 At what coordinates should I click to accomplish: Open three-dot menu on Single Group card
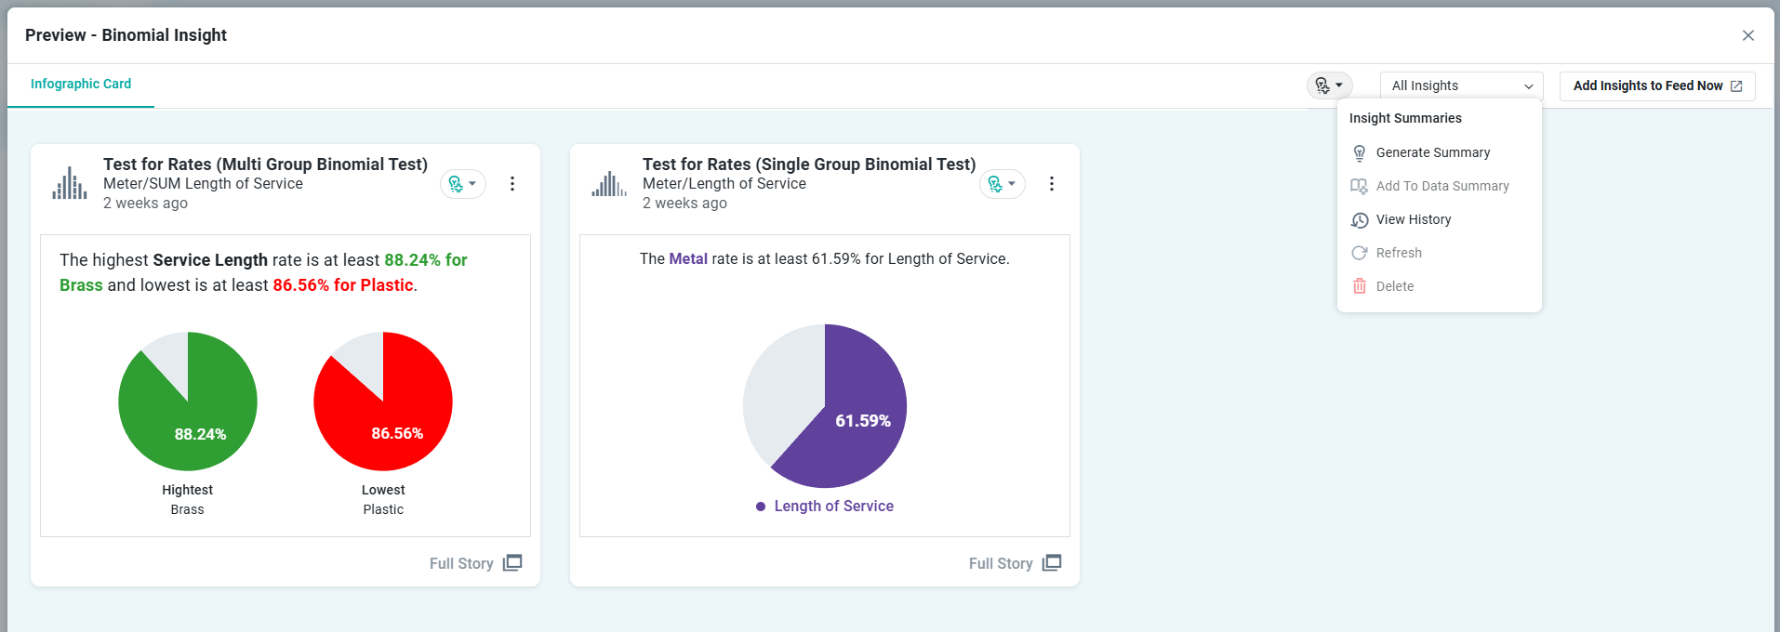pyautogui.click(x=1052, y=184)
